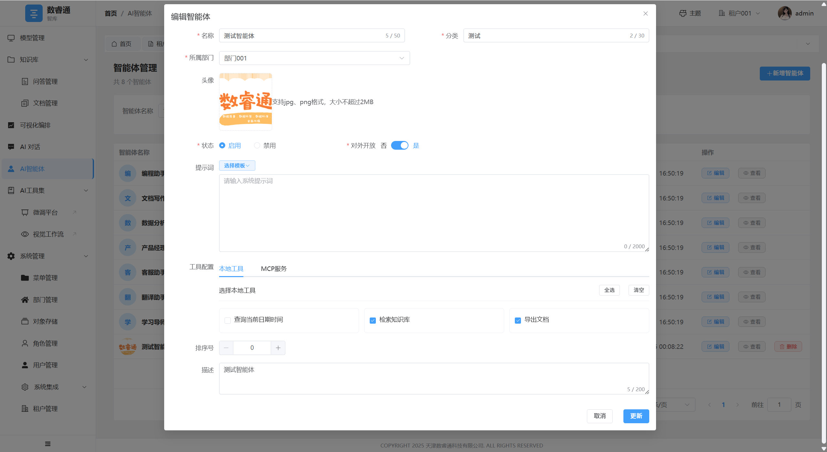
Task: Click the 主题 theme icon in top bar
Action: (683, 13)
